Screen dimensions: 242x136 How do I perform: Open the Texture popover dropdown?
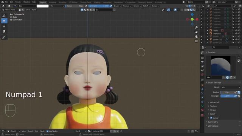(x=127, y=6)
